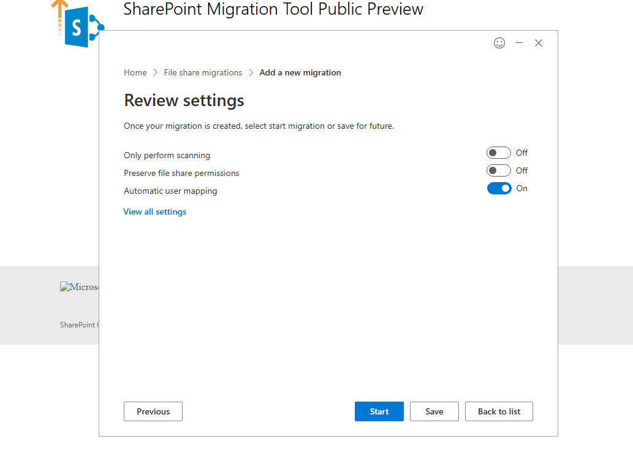
Task: Click the broken Microsoft image in footer
Action: [x=79, y=286]
